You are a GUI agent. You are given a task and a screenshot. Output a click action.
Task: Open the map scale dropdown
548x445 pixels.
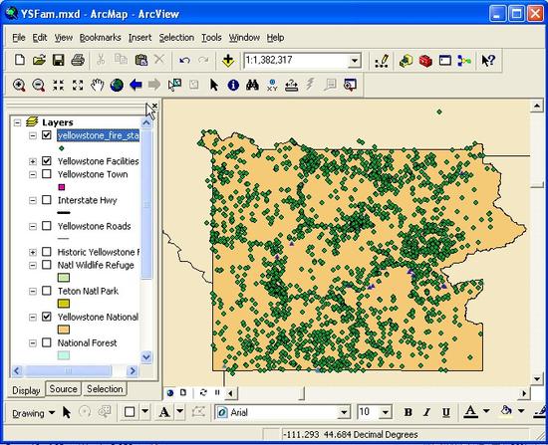[355, 61]
